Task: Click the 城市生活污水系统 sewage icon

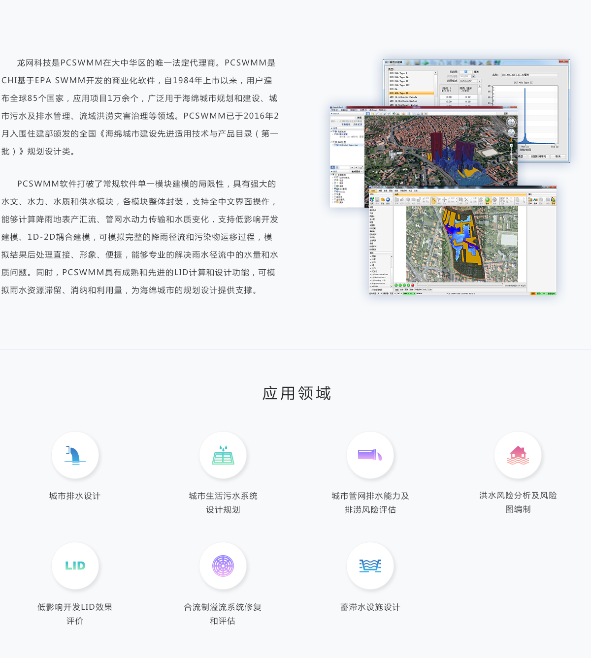Action: tap(223, 455)
